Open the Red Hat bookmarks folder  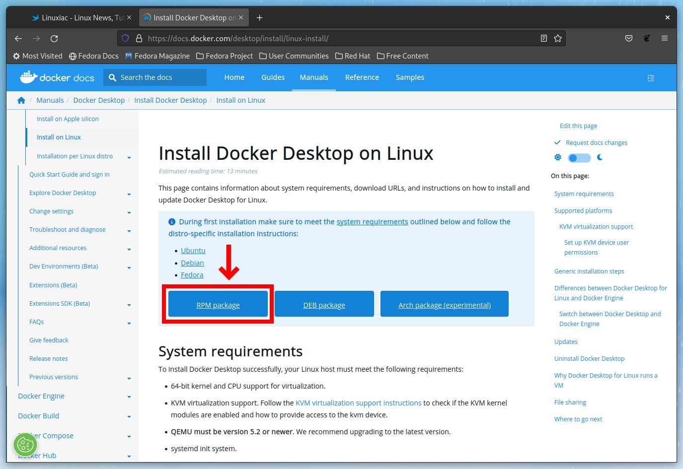click(353, 56)
